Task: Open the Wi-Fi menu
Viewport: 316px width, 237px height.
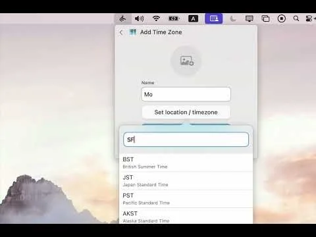Action: (156, 18)
